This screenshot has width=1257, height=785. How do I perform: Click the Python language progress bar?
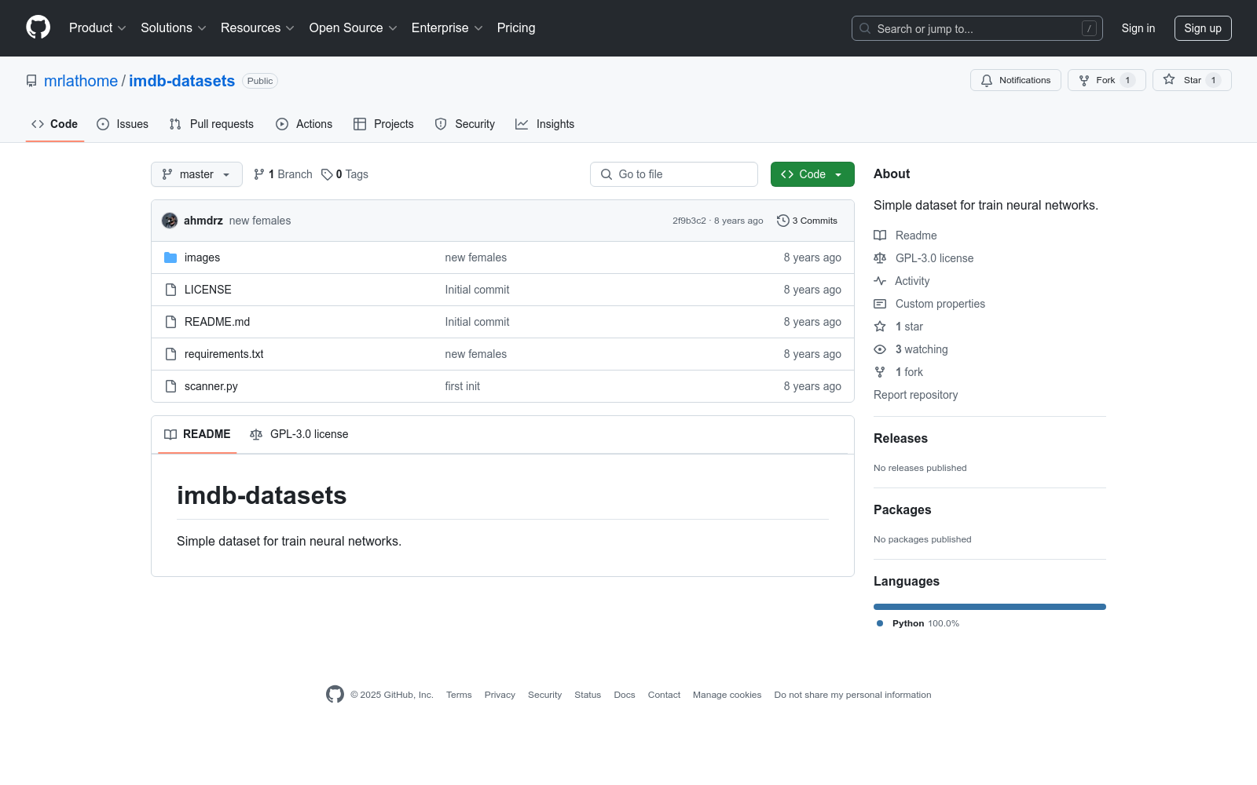point(990,607)
